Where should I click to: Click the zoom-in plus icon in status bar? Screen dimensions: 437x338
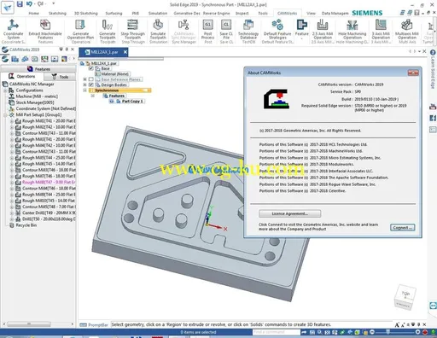click(x=417, y=332)
